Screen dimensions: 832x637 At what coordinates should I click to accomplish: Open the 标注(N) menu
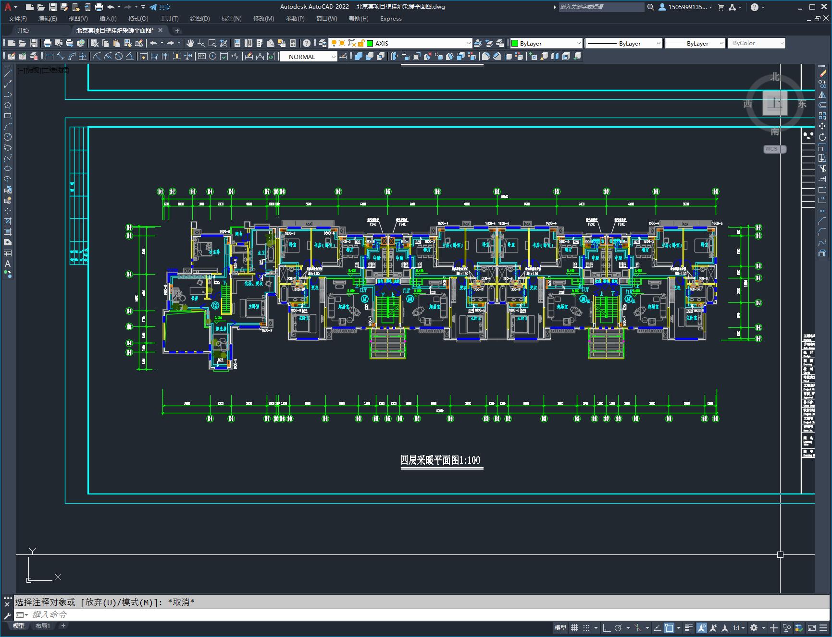coord(231,19)
